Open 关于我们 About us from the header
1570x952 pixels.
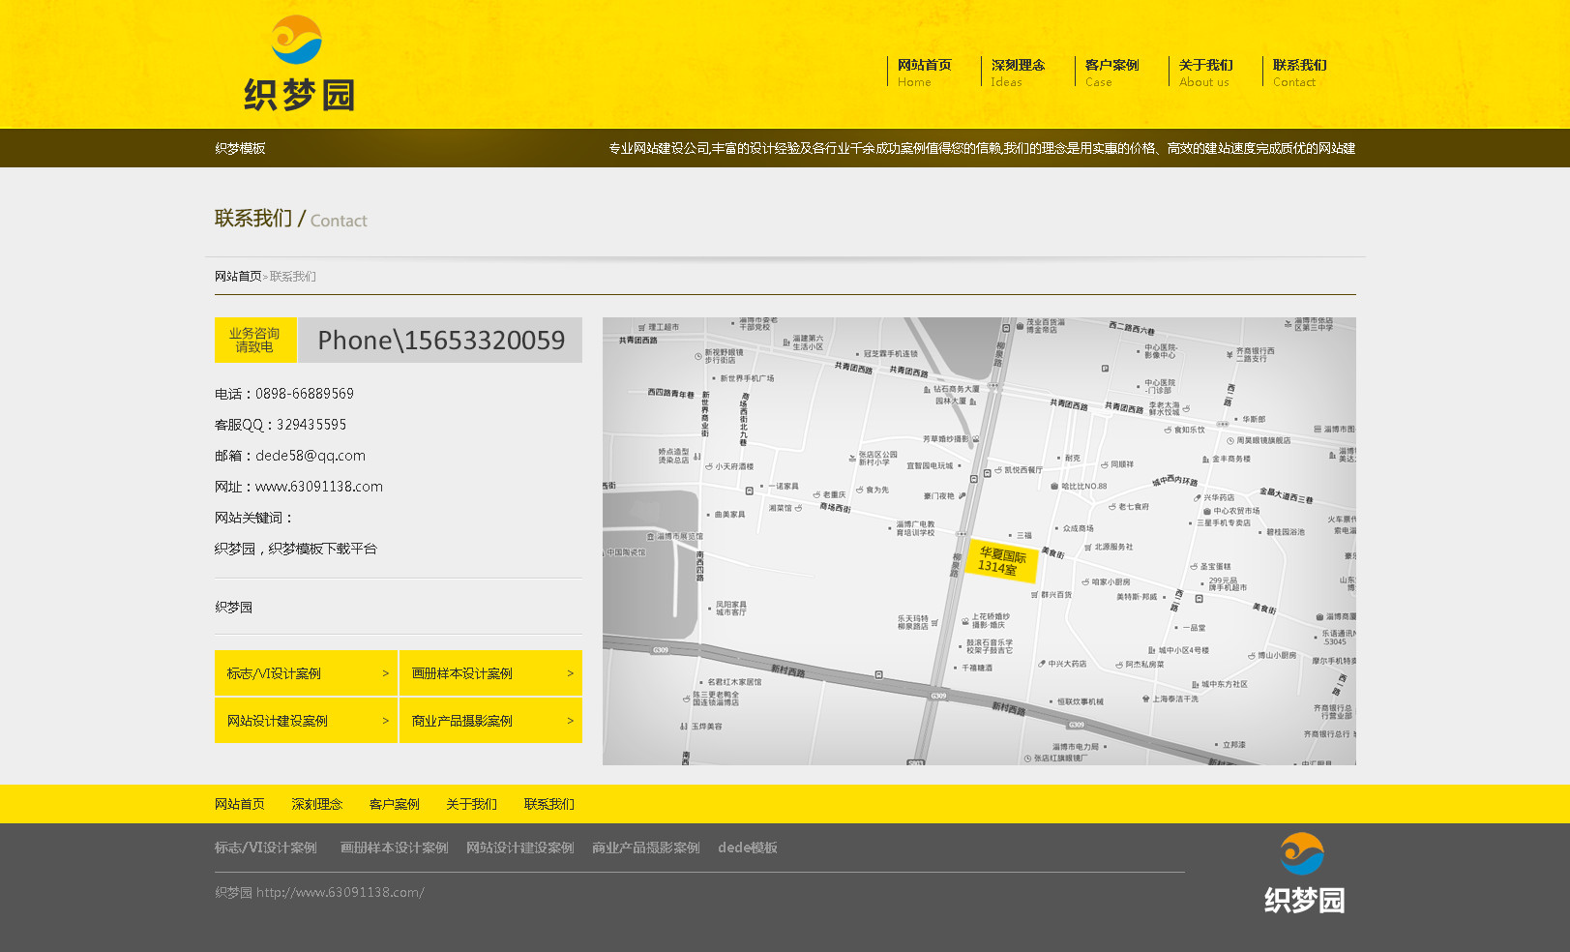(1205, 72)
